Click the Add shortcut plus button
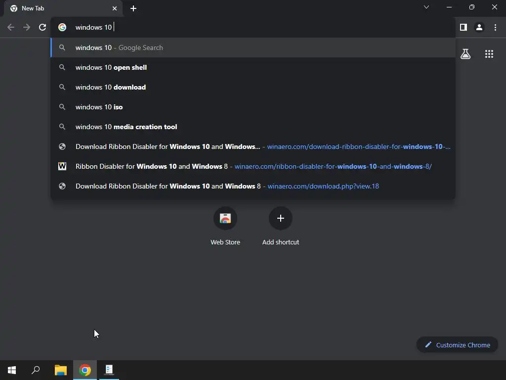This screenshot has height=380, width=506. coord(281,218)
